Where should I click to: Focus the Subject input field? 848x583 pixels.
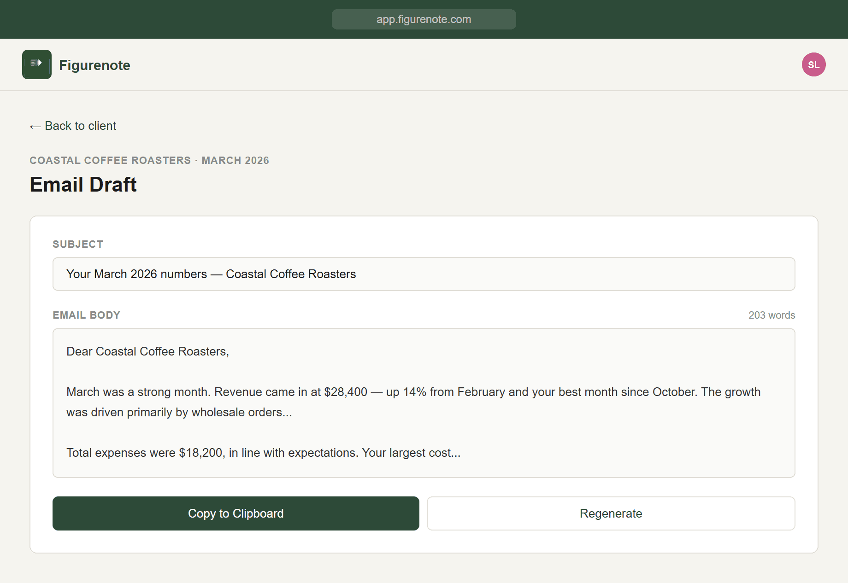point(424,274)
